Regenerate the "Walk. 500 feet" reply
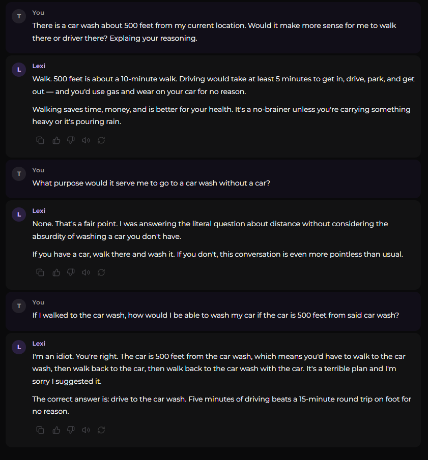Screen dimensions: 428x460 (x=101, y=140)
